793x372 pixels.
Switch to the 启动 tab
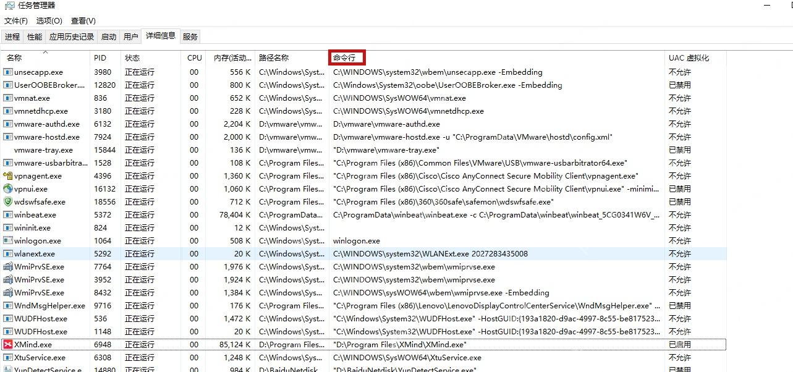[109, 37]
